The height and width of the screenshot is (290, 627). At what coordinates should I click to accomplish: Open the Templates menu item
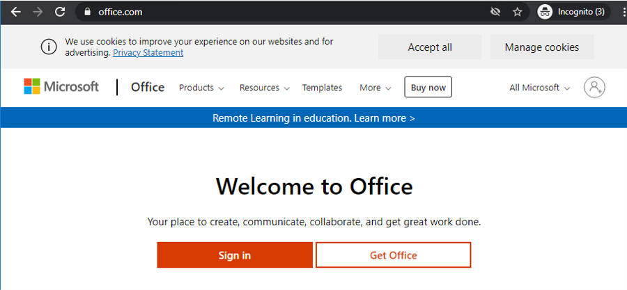coord(322,88)
